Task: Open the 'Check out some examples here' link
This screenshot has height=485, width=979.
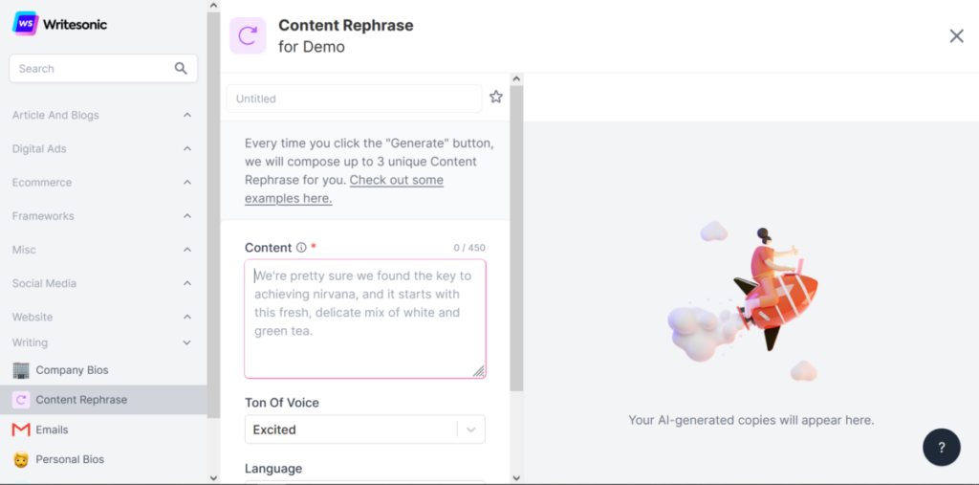Action: tap(344, 189)
